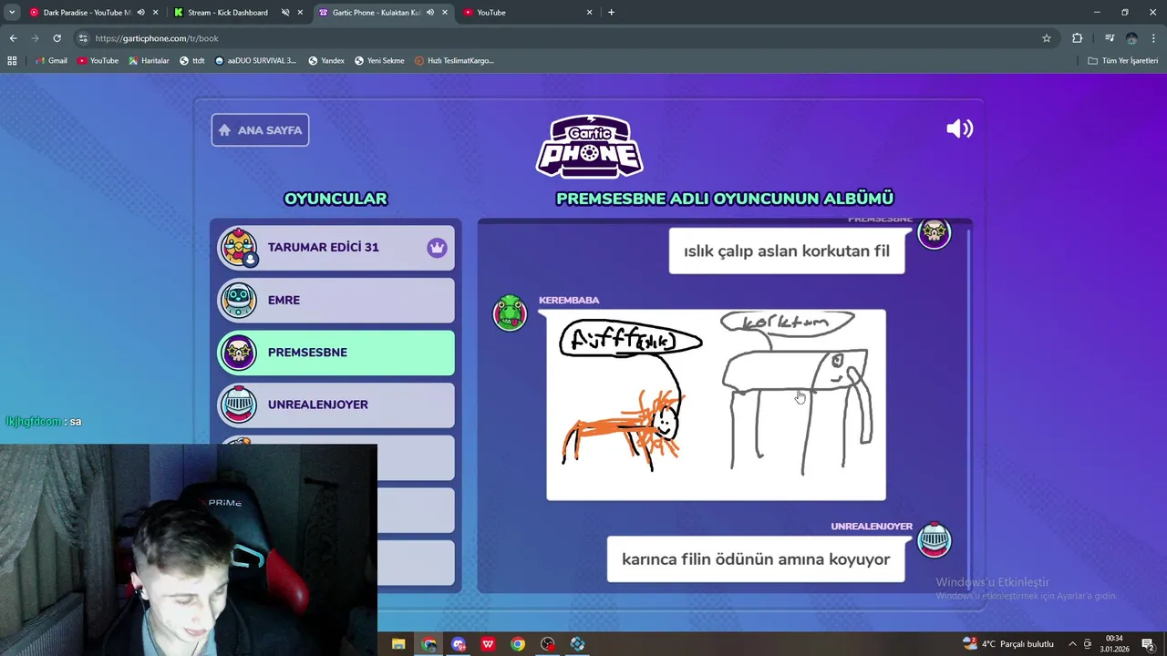Click the Gartic Phone logo
The width and height of the screenshot is (1167, 656).
pos(589,146)
